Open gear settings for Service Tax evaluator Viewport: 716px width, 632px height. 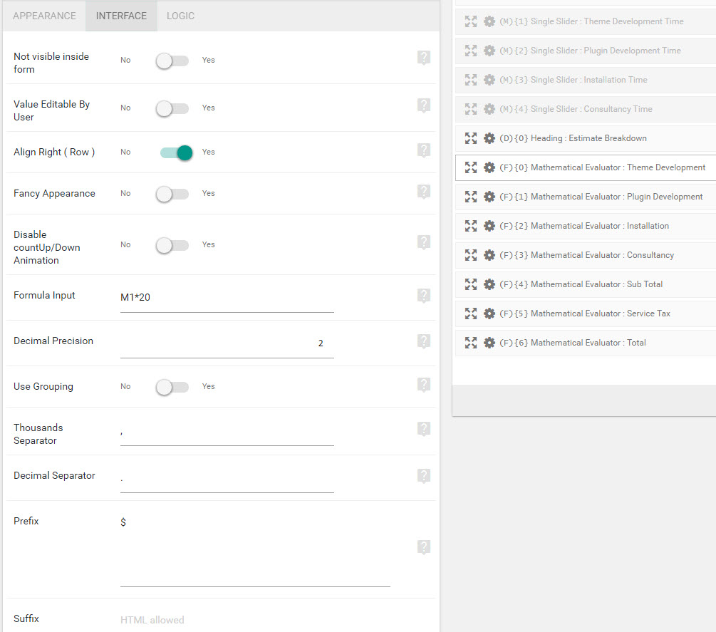[489, 314]
